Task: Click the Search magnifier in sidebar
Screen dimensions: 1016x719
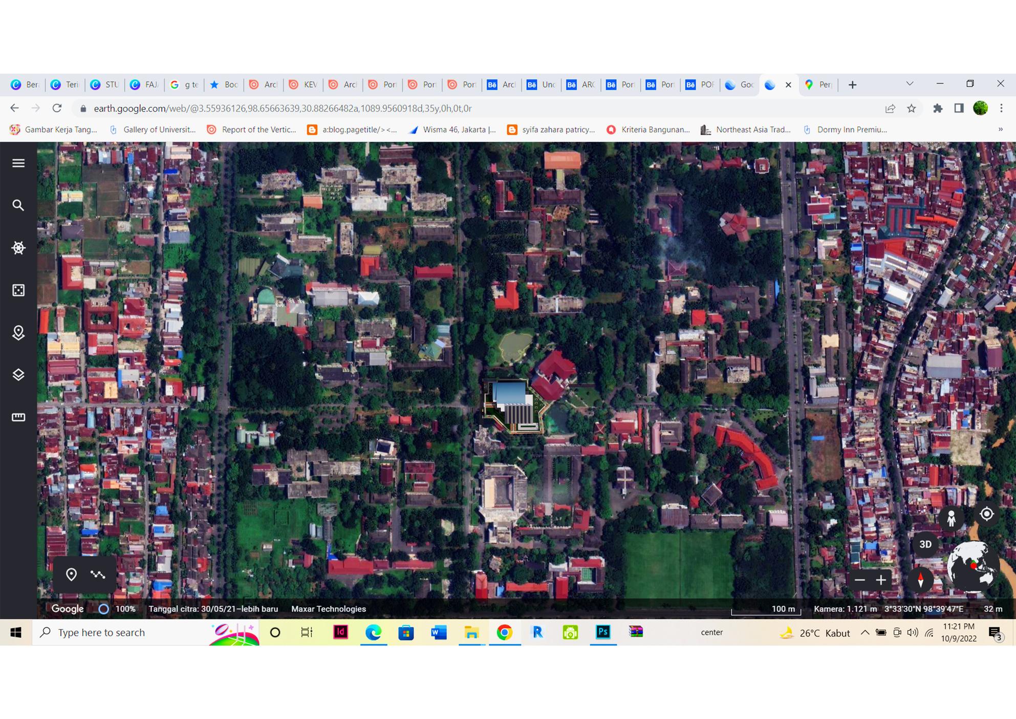Action: coord(18,205)
